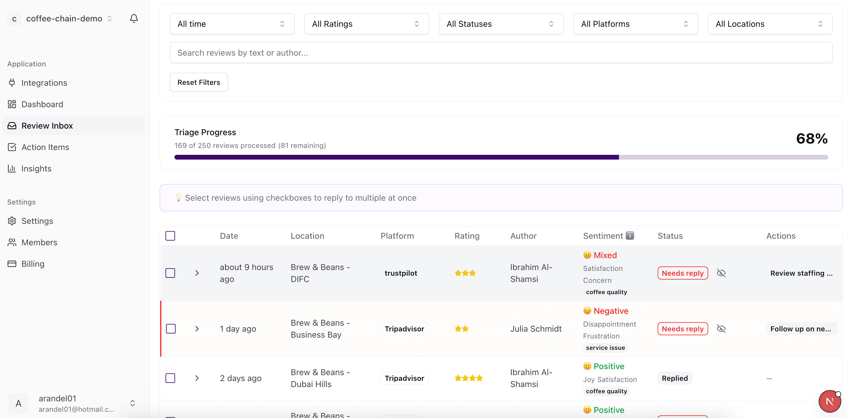849x418 pixels.
Task: Open the Billing page
Action: pos(33,264)
